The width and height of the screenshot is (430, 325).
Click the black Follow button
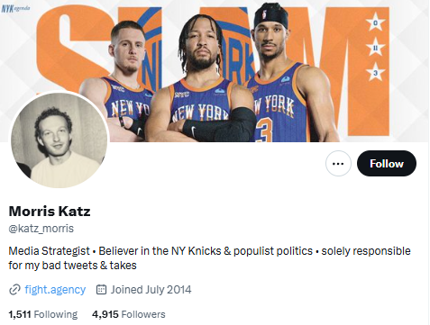(x=387, y=163)
